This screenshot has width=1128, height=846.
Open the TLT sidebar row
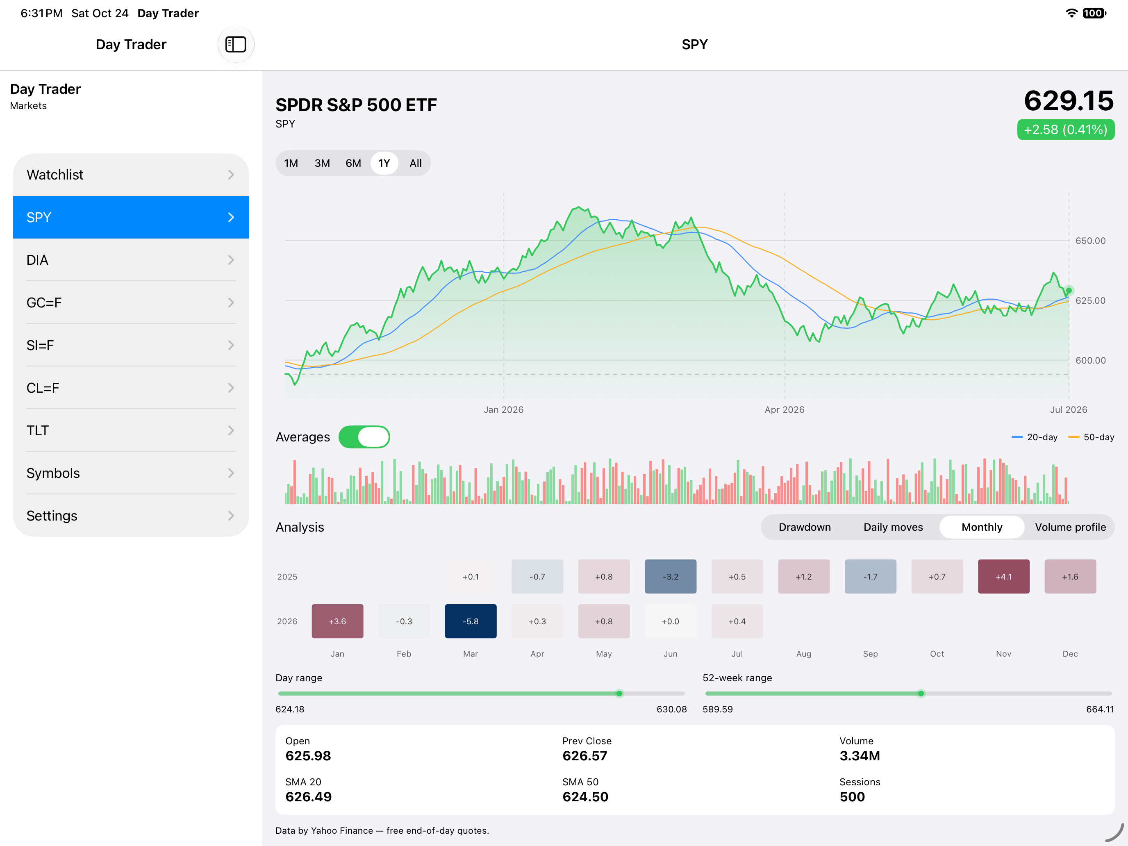(131, 430)
